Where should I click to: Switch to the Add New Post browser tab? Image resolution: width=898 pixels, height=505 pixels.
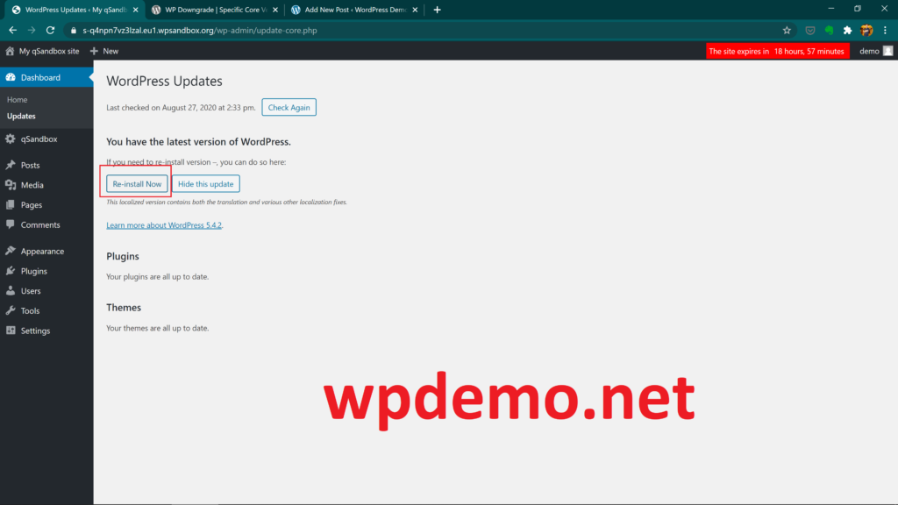pyautogui.click(x=353, y=10)
